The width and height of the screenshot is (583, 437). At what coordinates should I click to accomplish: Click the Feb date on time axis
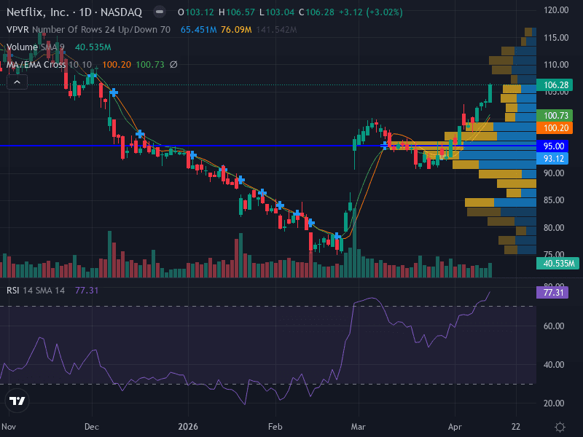point(275,427)
